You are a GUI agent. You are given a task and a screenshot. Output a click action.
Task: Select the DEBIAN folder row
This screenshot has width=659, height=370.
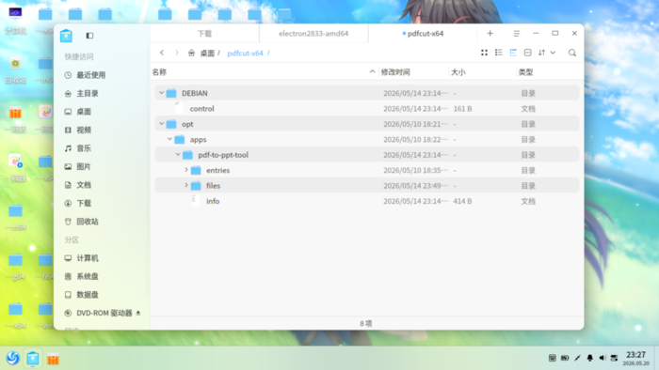[x=367, y=93]
